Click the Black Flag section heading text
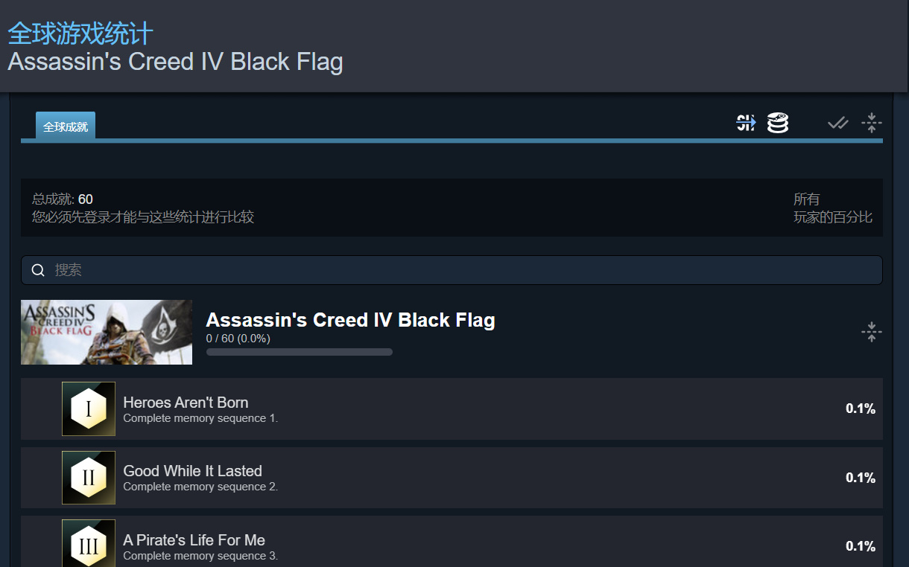909x567 pixels. coord(350,320)
